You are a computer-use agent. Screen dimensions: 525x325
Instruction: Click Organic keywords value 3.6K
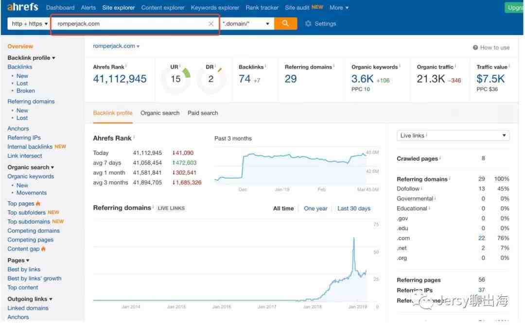click(x=362, y=79)
